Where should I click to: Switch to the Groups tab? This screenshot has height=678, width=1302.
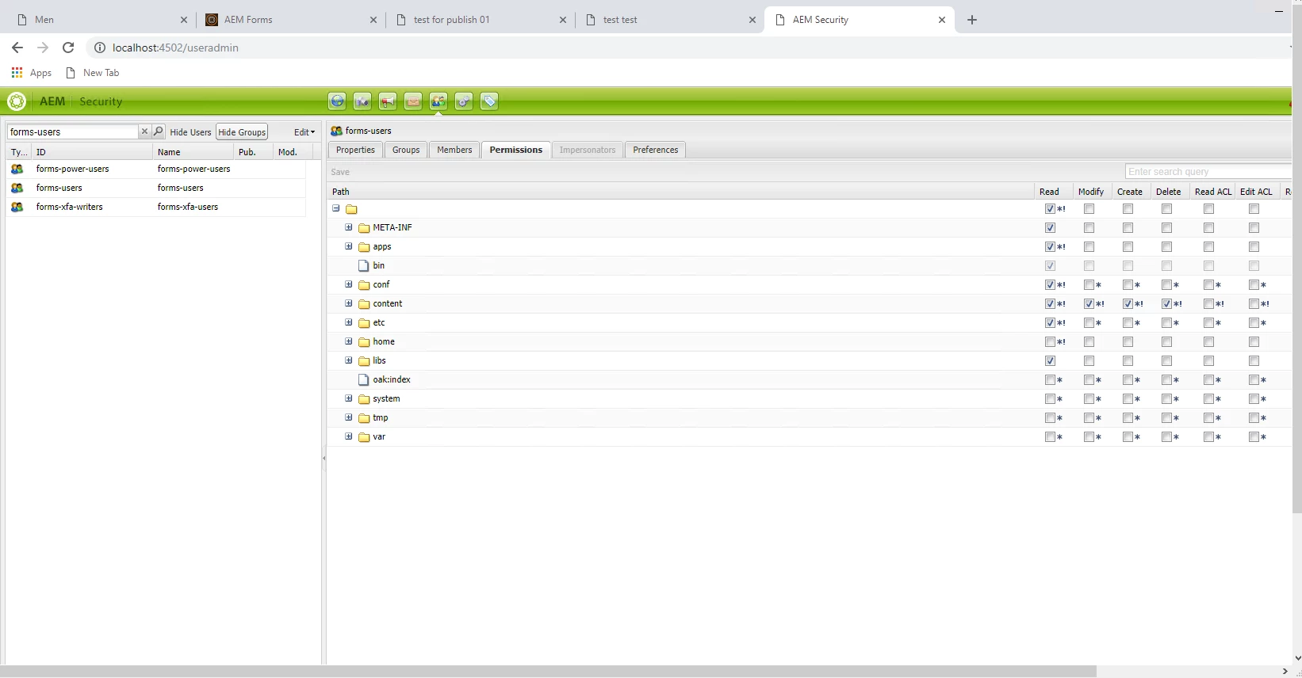[x=406, y=150]
